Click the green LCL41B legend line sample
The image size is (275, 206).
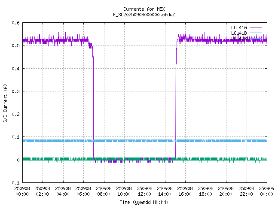256,33
